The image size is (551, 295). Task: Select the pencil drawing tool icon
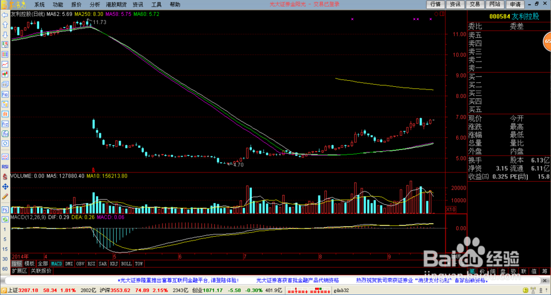click(5, 197)
